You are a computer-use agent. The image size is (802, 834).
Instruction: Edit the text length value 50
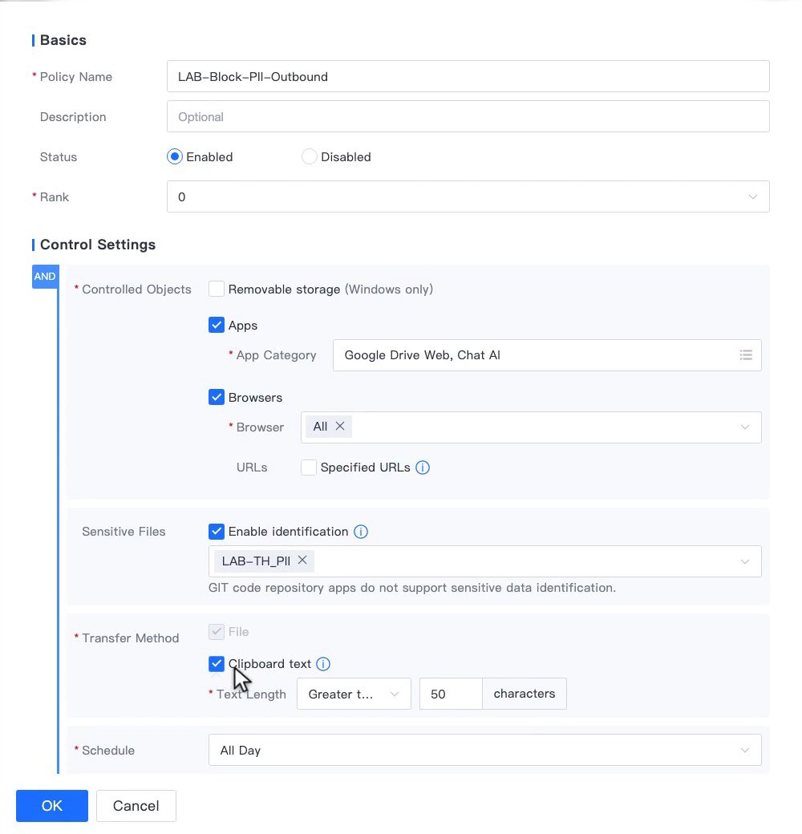tap(451, 694)
